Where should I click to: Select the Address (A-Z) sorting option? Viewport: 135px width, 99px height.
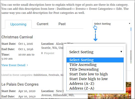(x=95, y=84)
